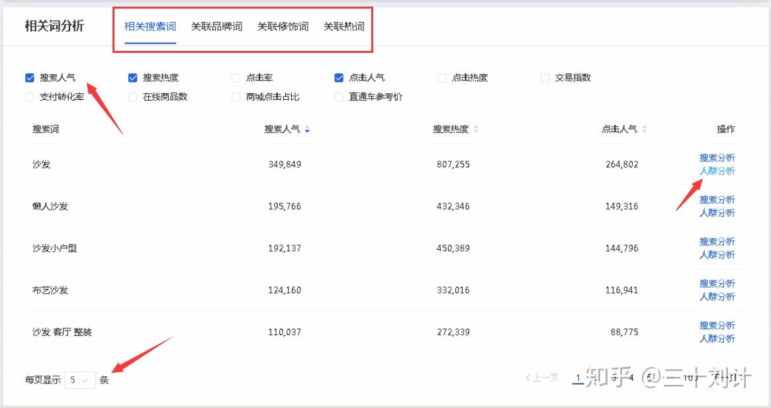
Task: Open 人群分析 for 懒人沙发 row
Action: pyautogui.click(x=717, y=213)
